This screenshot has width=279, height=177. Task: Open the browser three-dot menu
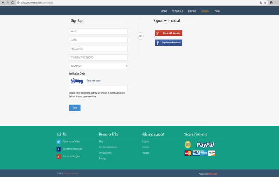[x=276, y=3]
